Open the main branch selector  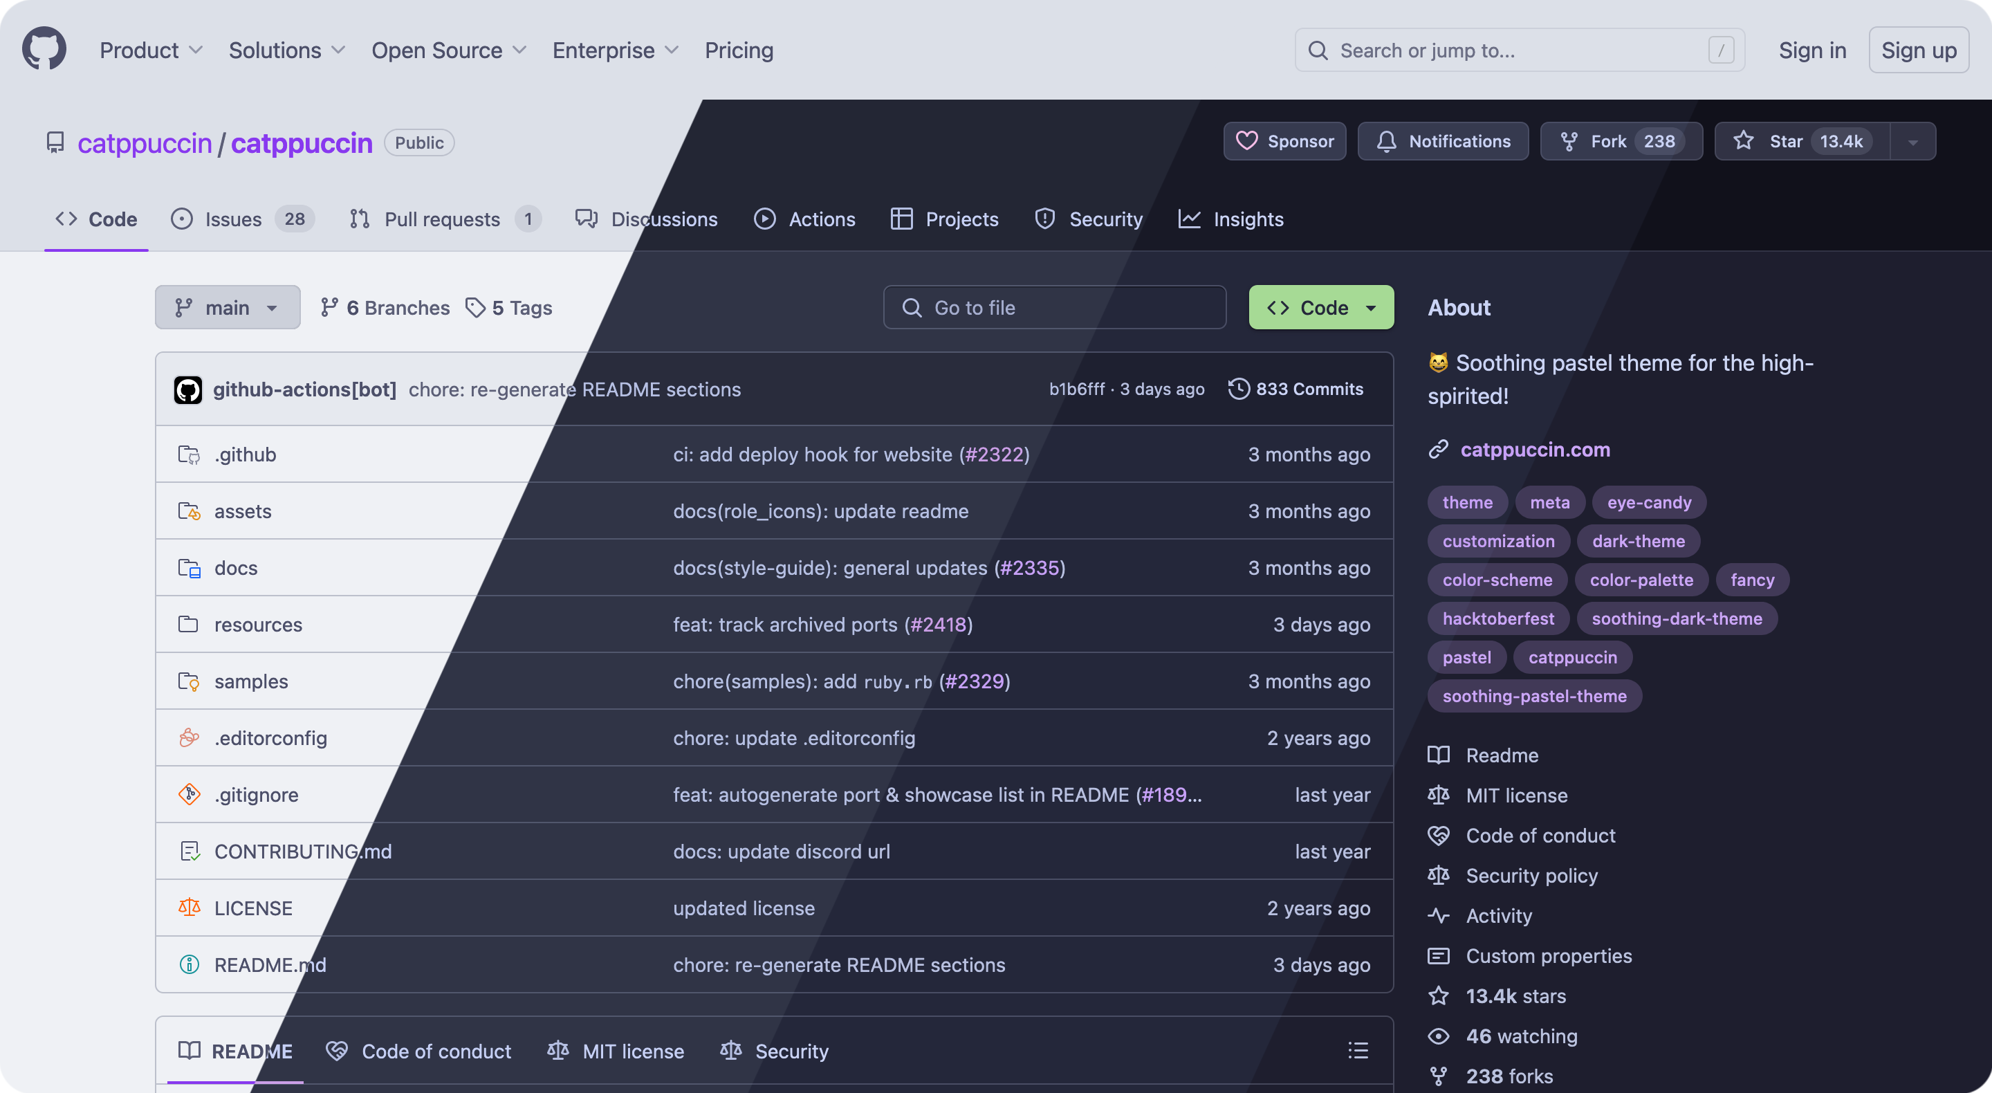228,308
